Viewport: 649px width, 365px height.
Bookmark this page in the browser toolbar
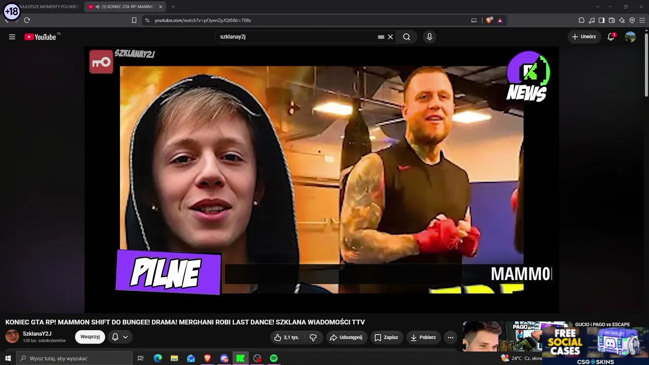134,20
